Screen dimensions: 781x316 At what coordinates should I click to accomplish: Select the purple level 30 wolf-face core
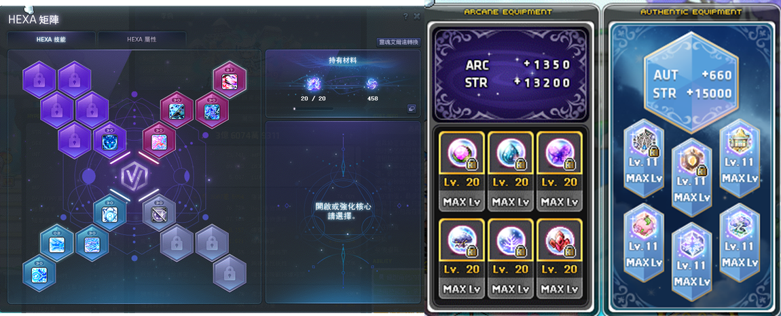click(109, 141)
